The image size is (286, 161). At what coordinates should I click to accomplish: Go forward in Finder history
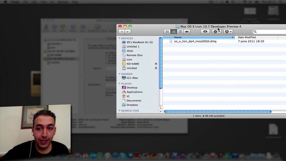tap(128, 32)
